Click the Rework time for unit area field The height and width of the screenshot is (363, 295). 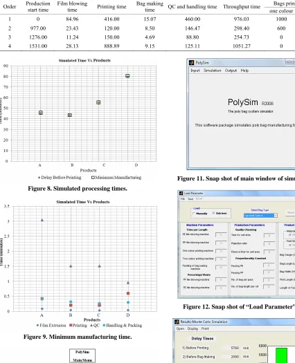(x=269, y=252)
